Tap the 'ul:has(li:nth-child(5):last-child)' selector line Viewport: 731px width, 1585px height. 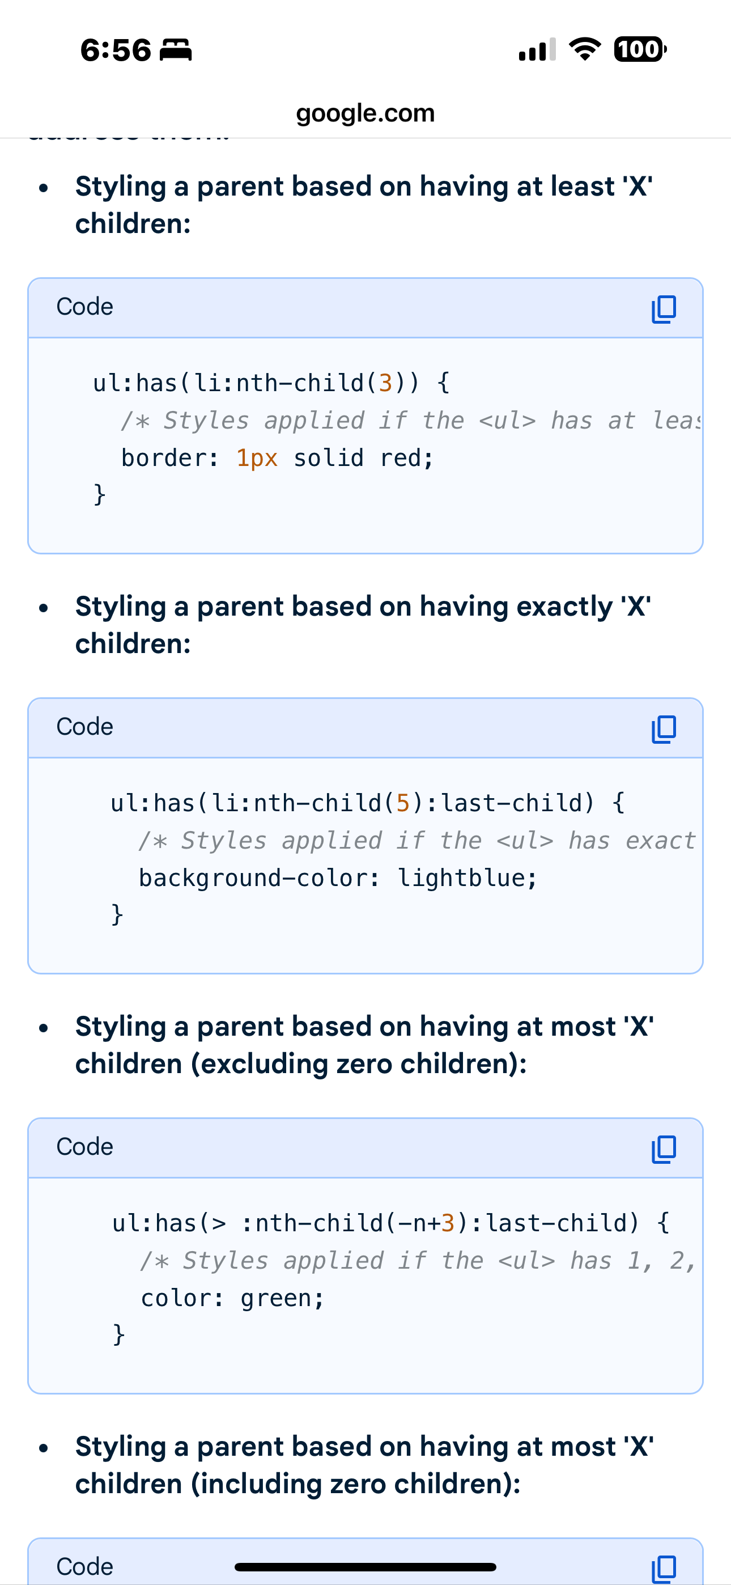point(367,803)
